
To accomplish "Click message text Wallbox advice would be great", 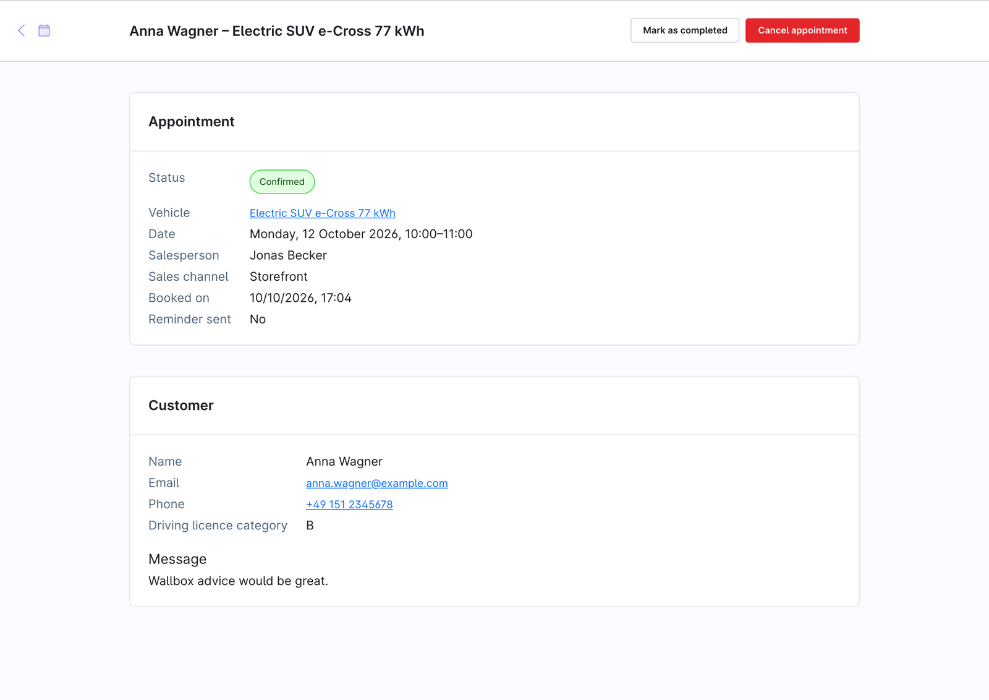I will click(x=239, y=581).
